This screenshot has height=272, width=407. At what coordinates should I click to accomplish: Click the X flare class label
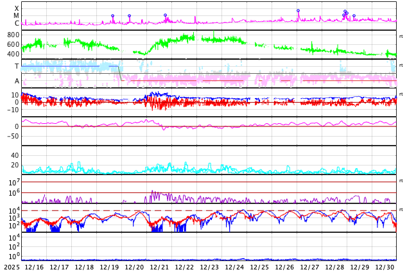tap(17, 8)
